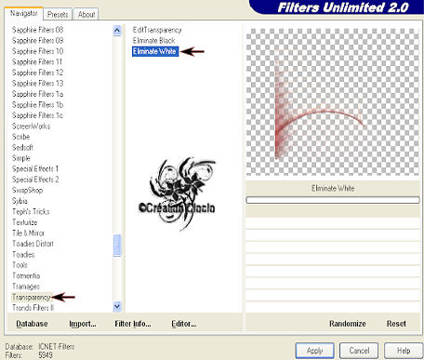
Task: Select the Navigator tab
Action: (23, 13)
